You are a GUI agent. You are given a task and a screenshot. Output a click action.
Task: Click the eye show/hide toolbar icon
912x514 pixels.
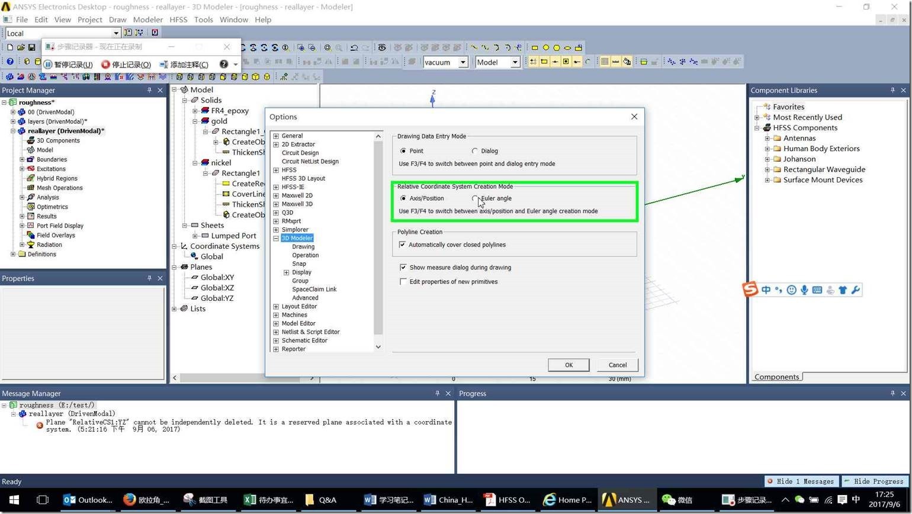[x=382, y=47]
